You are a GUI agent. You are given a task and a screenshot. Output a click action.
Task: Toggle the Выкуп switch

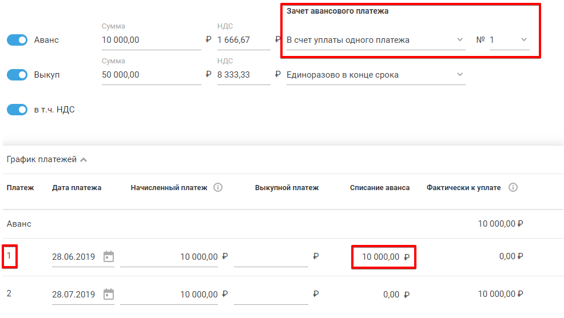pos(17,75)
